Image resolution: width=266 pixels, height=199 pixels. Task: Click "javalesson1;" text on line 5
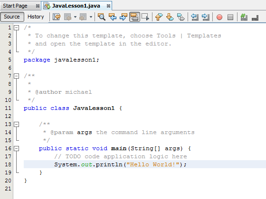tap(76, 60)
